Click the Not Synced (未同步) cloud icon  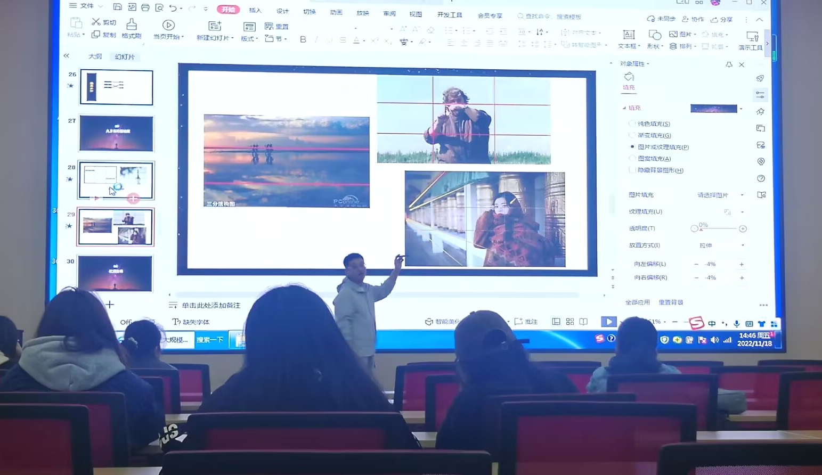(x=650, y=19)
